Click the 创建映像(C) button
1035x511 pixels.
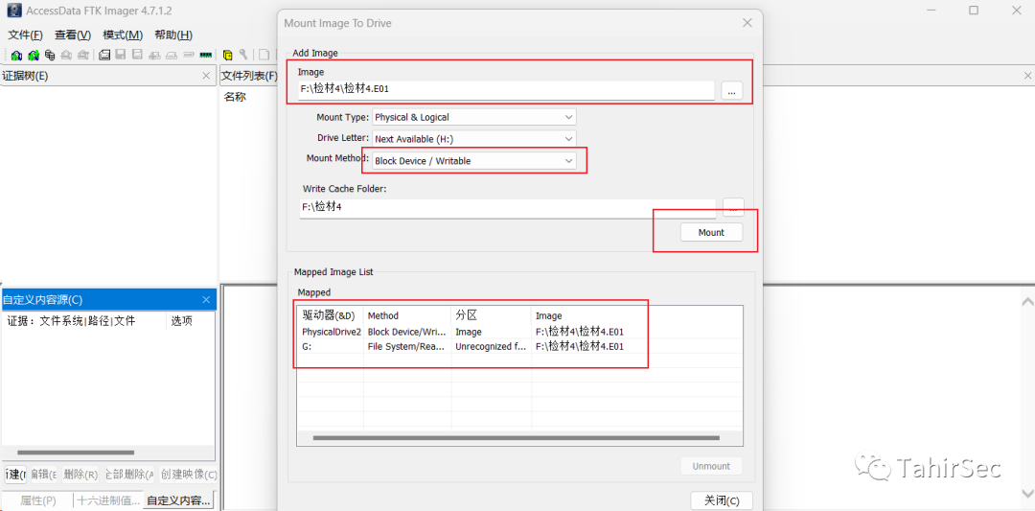(x=188, y=474)
